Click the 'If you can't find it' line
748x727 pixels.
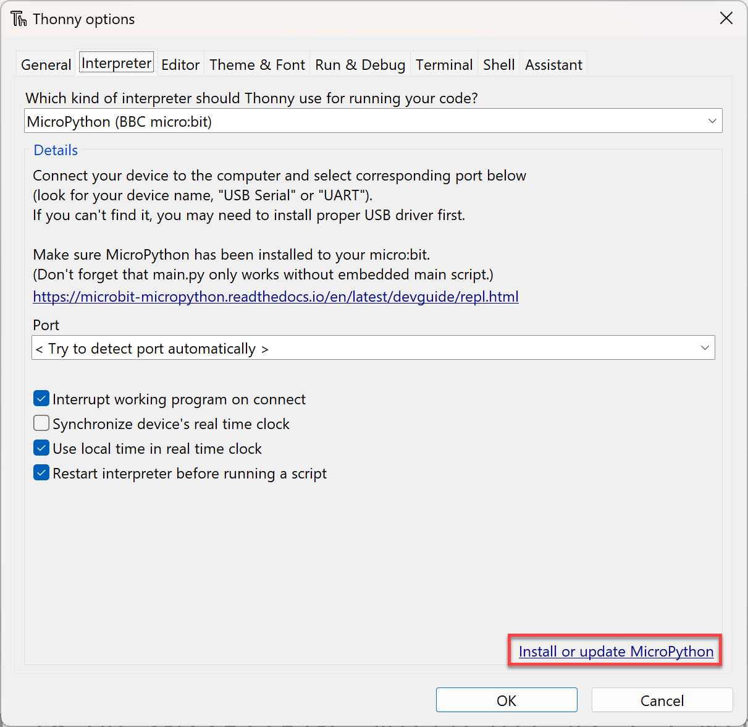point(249,215)
